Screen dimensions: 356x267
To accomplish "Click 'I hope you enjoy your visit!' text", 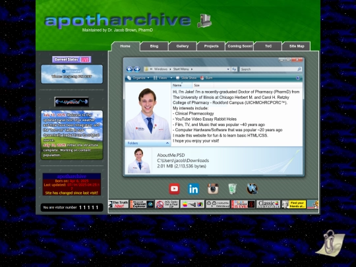I will pos(196,141).
